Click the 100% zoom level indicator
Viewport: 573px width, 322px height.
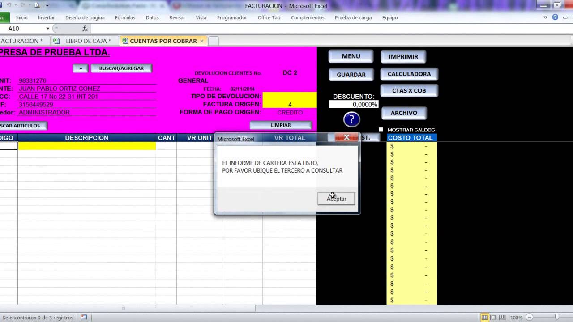[516, 318]
